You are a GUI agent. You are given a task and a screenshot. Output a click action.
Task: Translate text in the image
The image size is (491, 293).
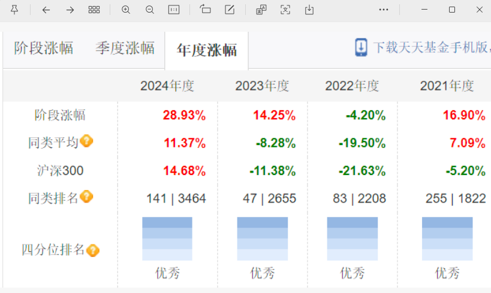(x=261, y=10)
